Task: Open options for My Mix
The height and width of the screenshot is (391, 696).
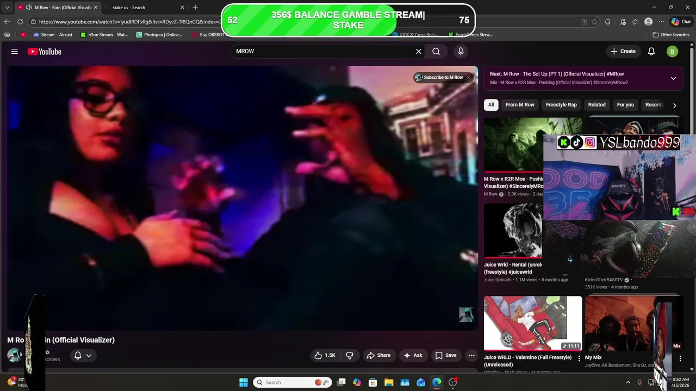Action: (x=680, y=358)
